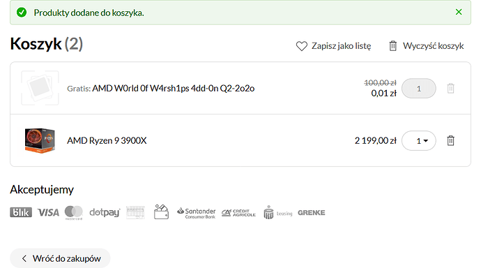The width and height of the screenshot is (481, 268).
Task: Click greyed trash icon on Gratis item row
Action: point(450,89)
